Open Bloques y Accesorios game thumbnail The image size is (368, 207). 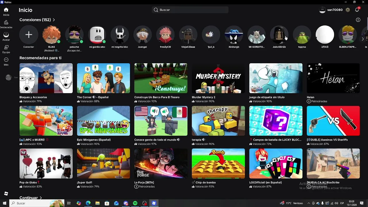coord(46,78)
